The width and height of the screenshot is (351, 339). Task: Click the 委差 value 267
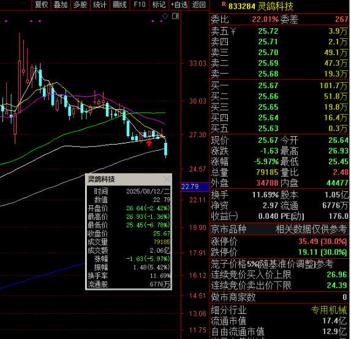[342, 20]
